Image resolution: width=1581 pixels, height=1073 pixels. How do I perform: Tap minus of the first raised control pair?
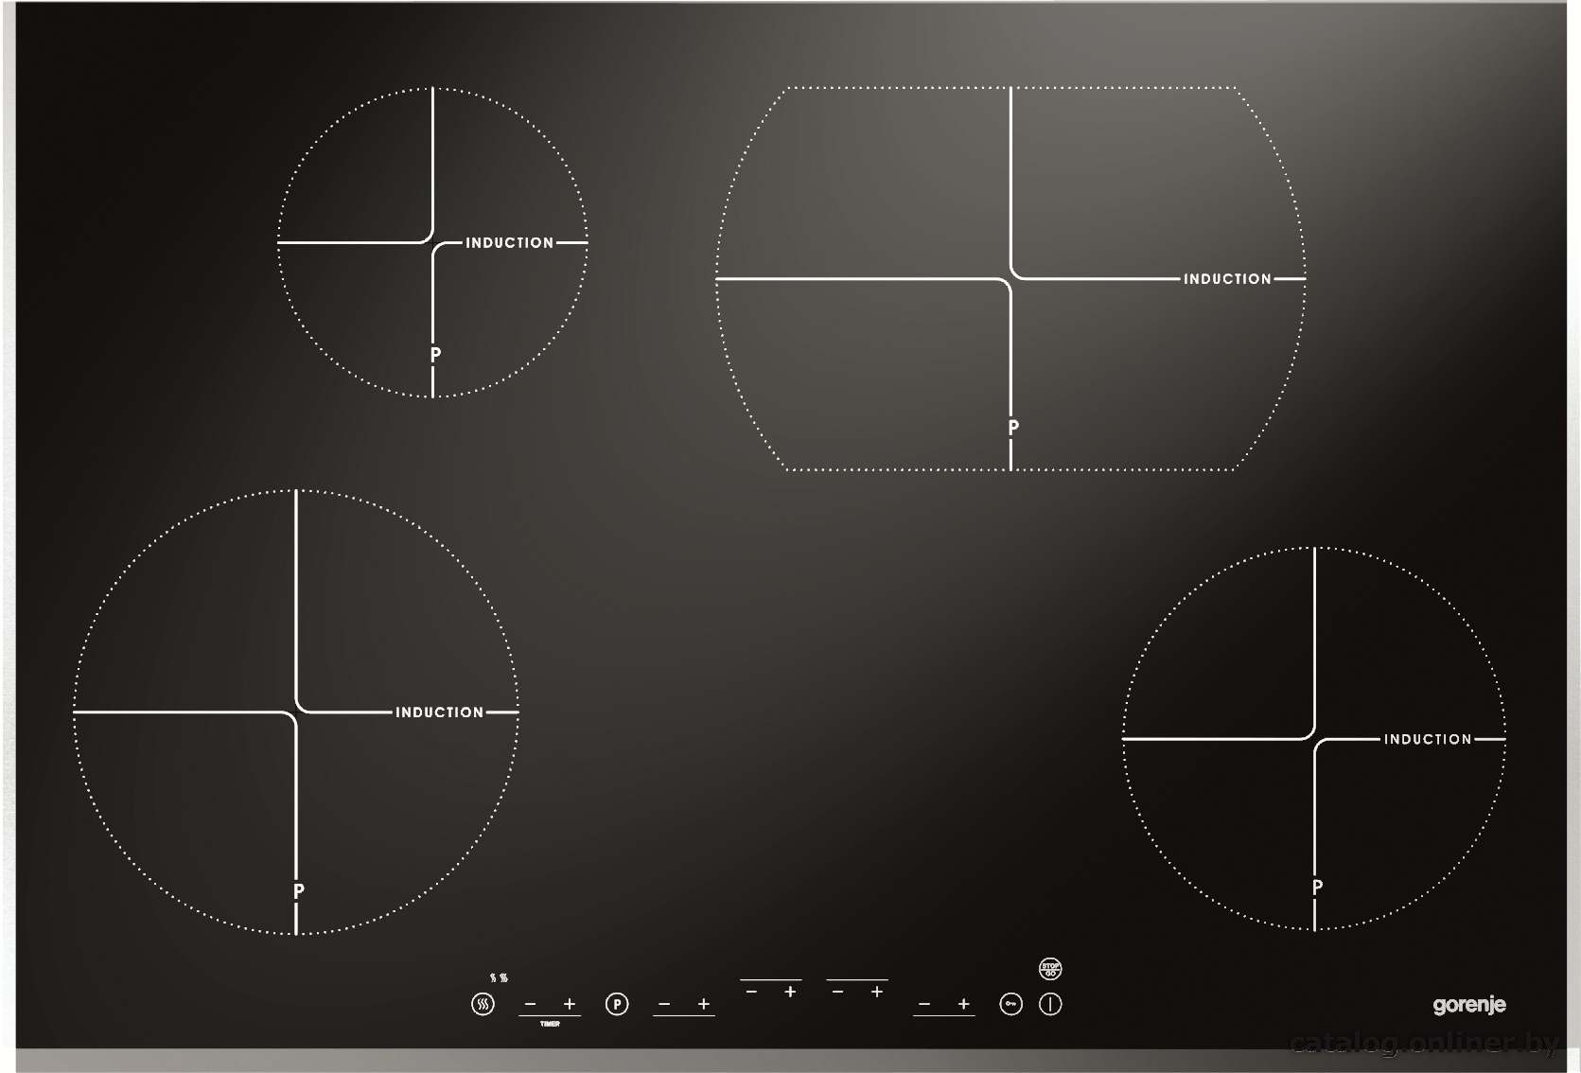(751, 992)
